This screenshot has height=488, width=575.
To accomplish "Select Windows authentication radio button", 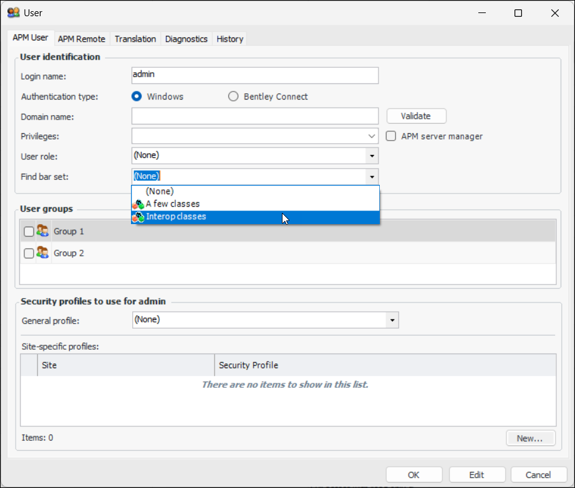I will pos(136,96).
